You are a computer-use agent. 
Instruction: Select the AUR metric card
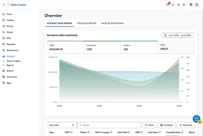point(176,47)
